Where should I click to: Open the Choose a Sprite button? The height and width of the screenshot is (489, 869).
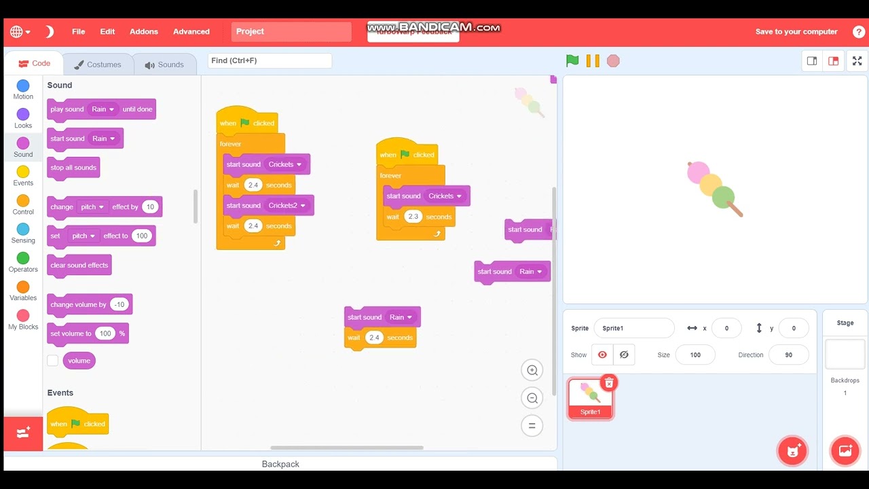[792, 450]
